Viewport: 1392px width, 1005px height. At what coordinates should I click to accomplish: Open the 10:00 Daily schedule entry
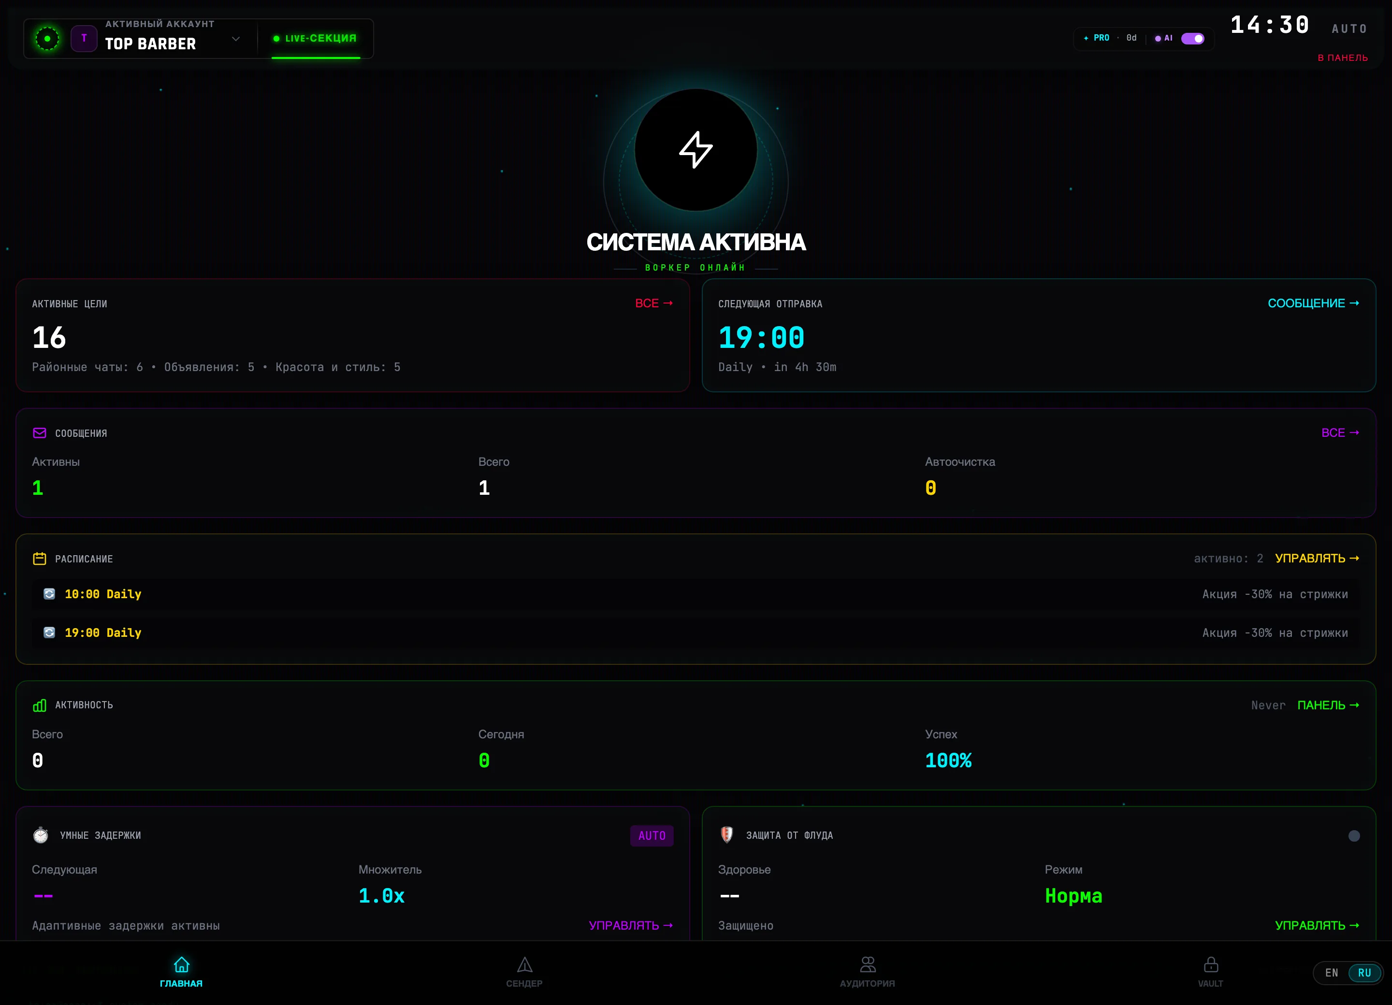pyautogui.click(x=696, y=594)
